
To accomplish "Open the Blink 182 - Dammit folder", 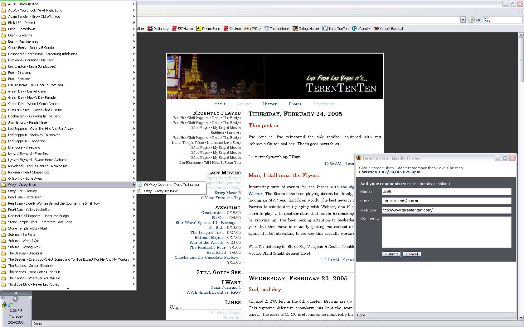I will pos(68,23).
